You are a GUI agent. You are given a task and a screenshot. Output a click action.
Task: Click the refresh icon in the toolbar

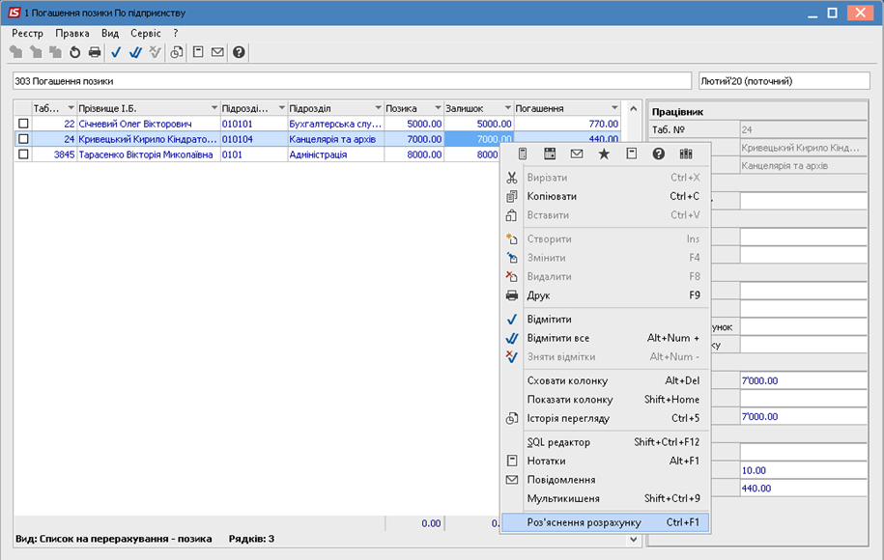[74, 52]
